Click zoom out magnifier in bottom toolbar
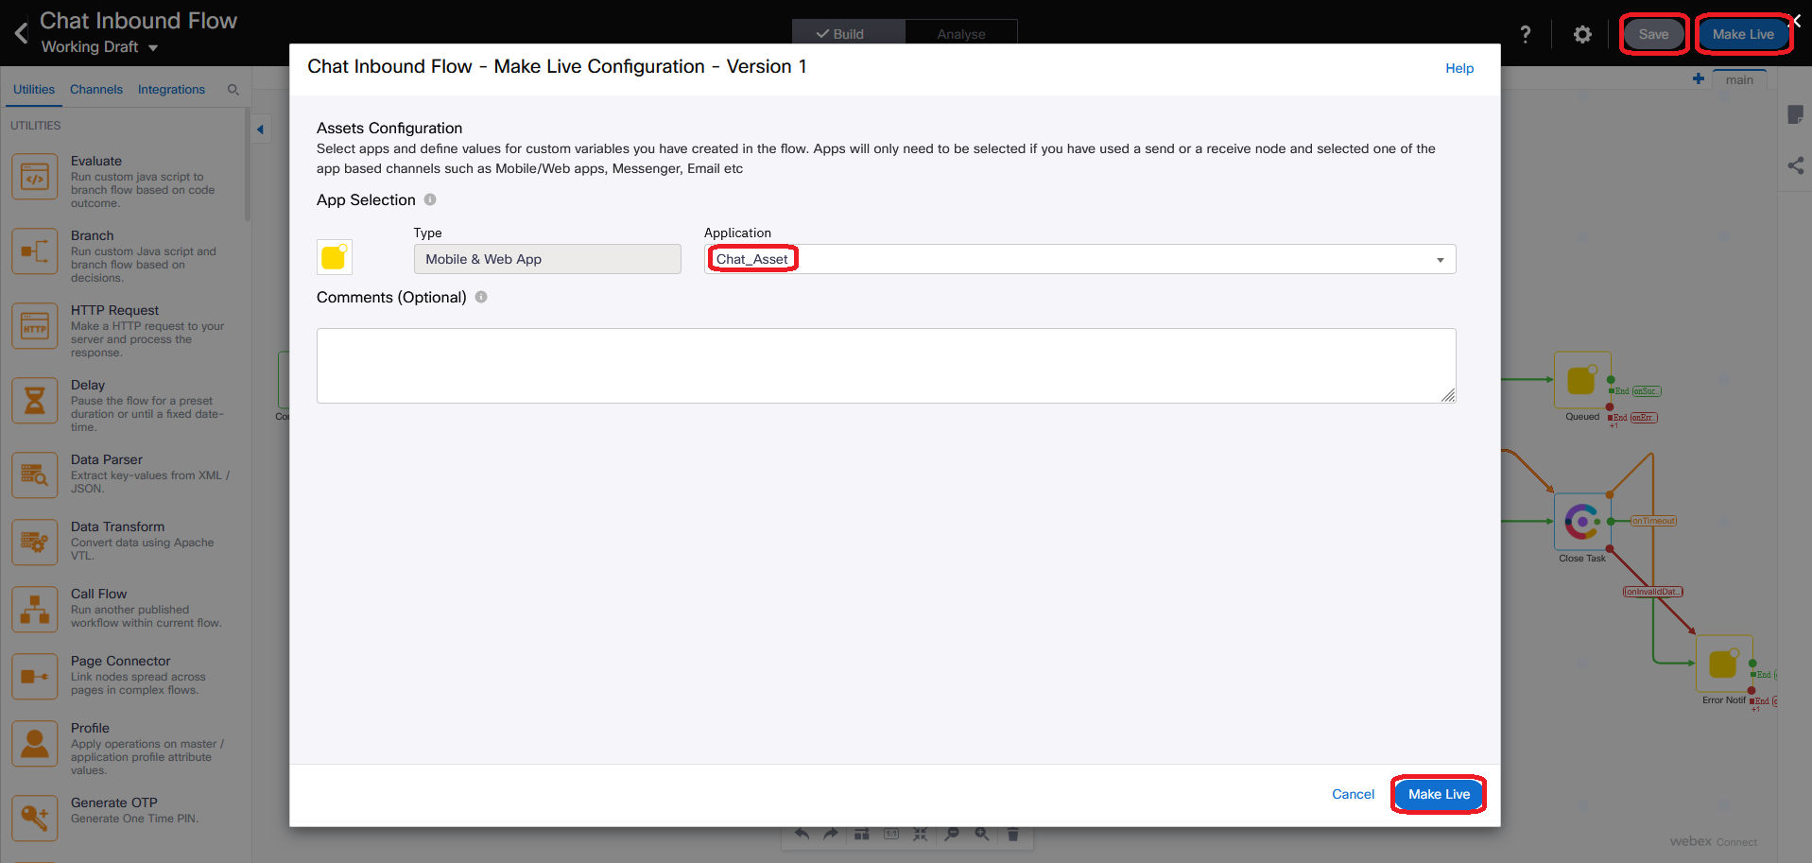The image size is (1812, 863). coord(952,834)
